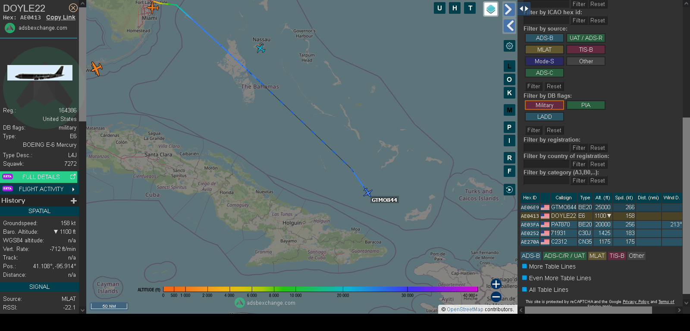The width and height of the screenshot is (690, 331).
Task: Select the aircraft near Nassau
Action: (x=260, y=48)
